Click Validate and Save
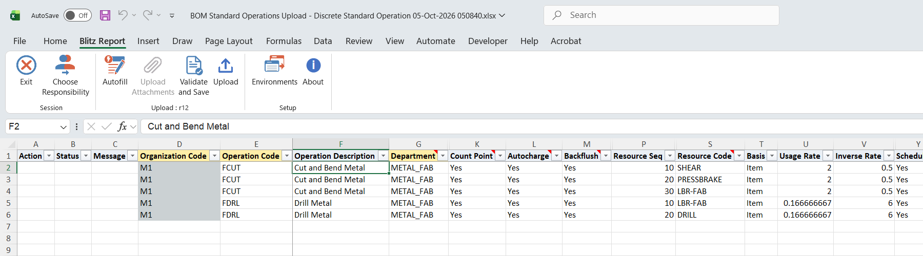Screen dimensions: 923x256 tap(194, 76)
